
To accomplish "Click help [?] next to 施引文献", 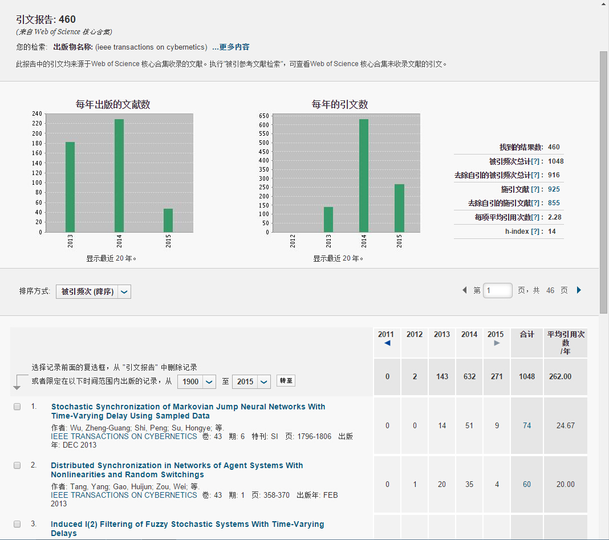I will 535,189.
